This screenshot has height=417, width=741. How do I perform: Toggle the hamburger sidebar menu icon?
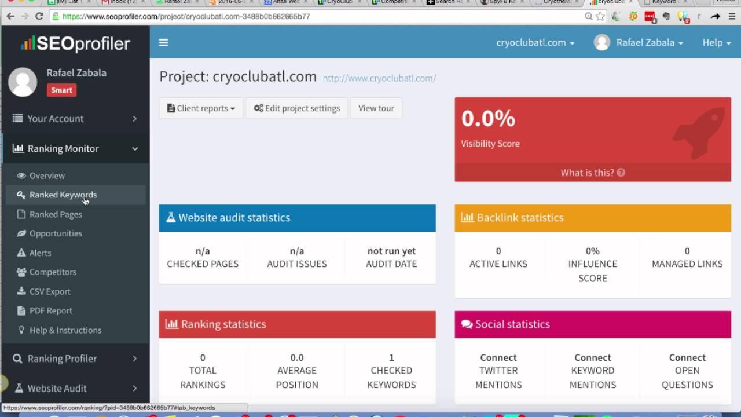(x=163, y=42)
